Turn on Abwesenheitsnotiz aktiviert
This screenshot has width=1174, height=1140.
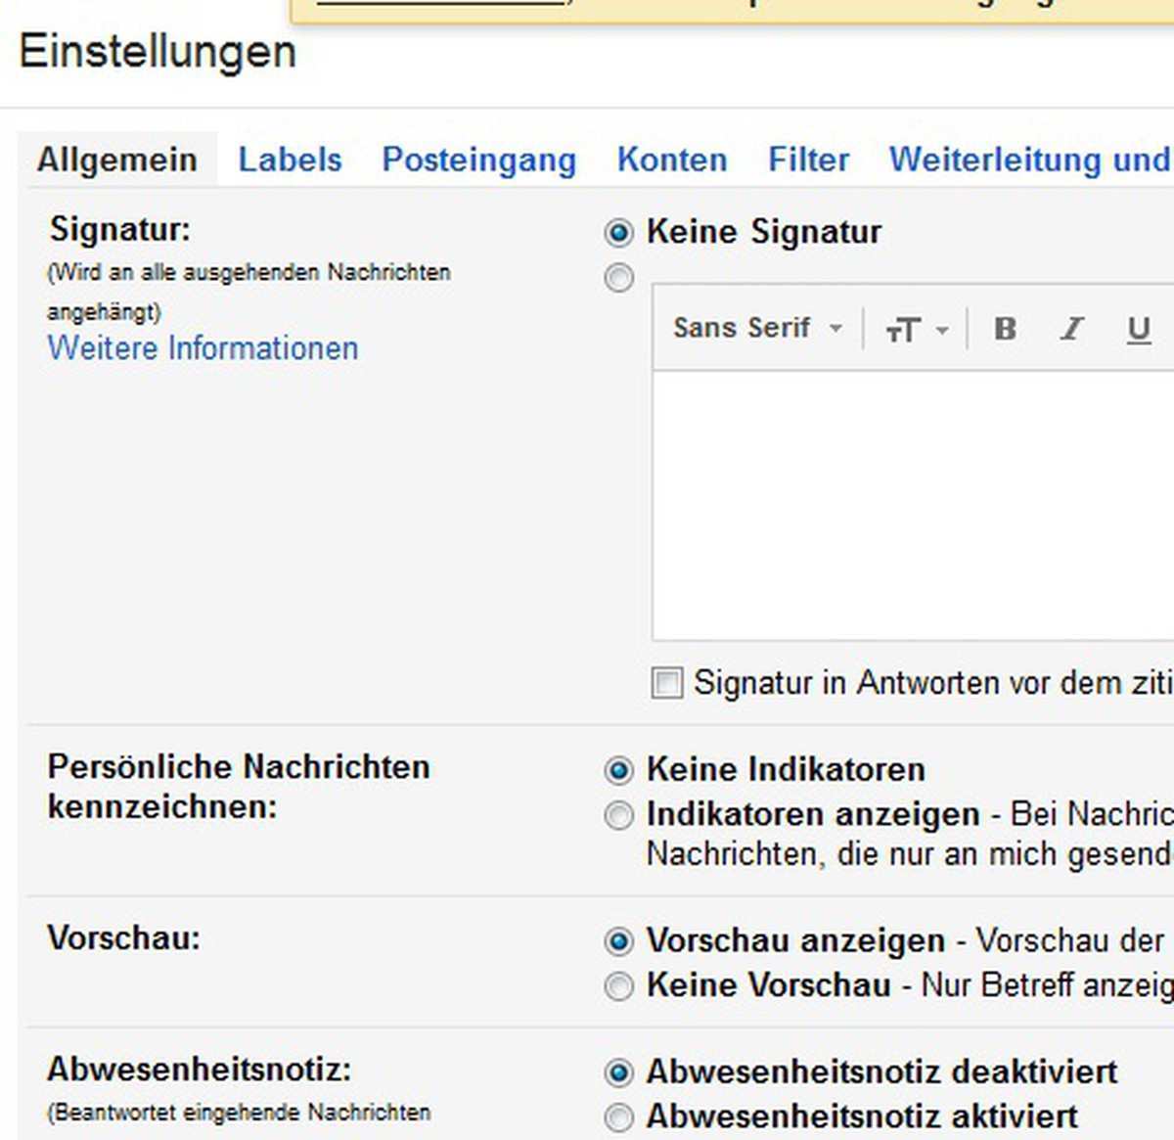pyautogui.click(x=618, y=1117)
